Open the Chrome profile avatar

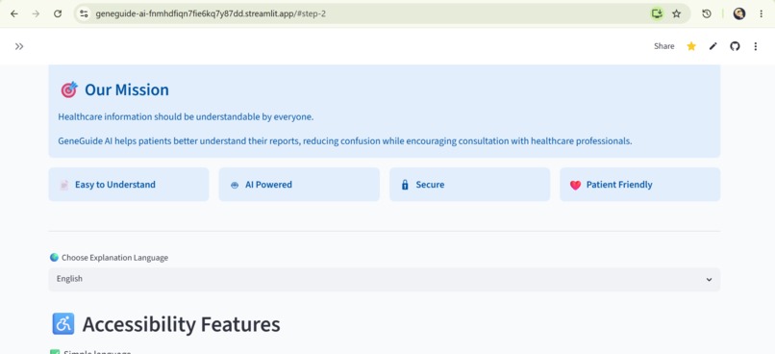pyautogui.click(x=738, y=13)
